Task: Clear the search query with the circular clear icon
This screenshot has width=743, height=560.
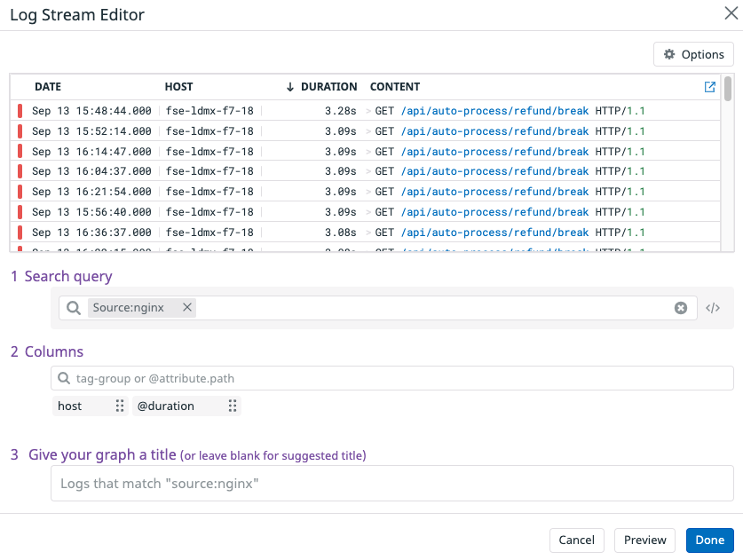Action: click(x=681, y=307)
